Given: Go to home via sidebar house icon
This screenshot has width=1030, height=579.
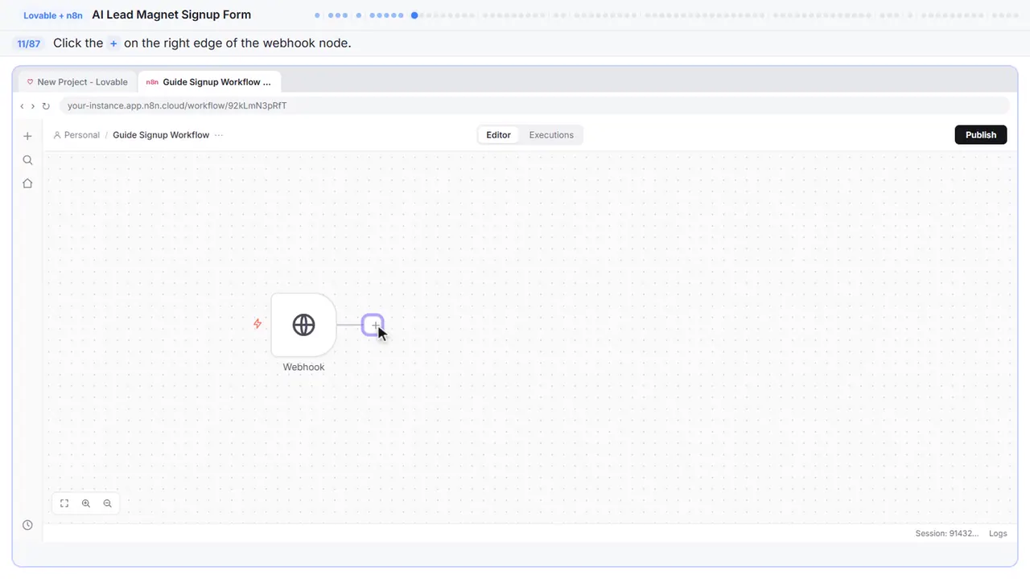Looking at the screenshot, I should click(27, 183).
